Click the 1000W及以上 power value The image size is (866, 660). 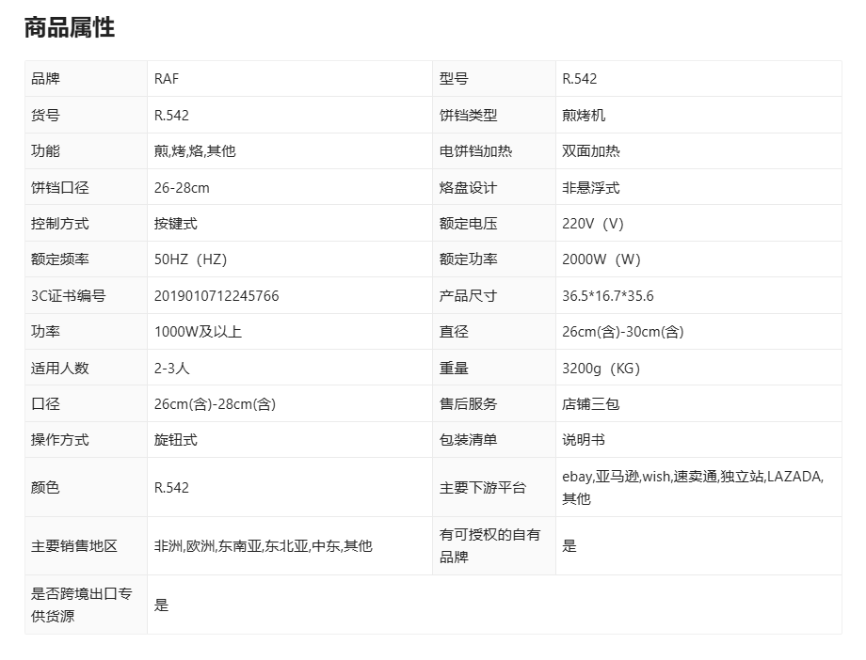pos(198,332)
